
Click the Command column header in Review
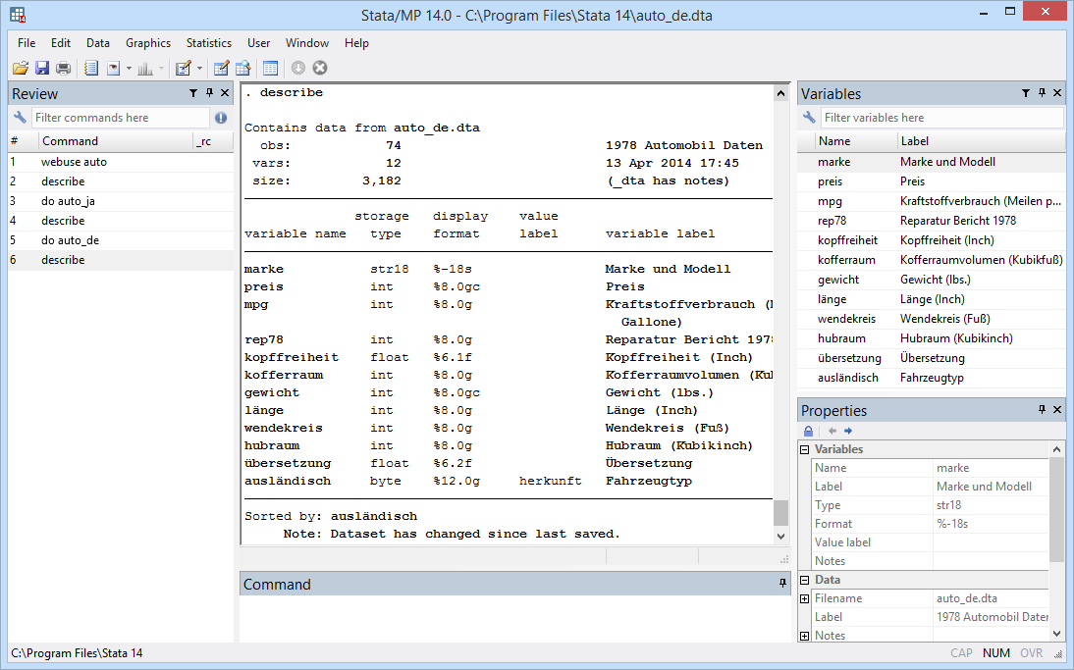115,141
